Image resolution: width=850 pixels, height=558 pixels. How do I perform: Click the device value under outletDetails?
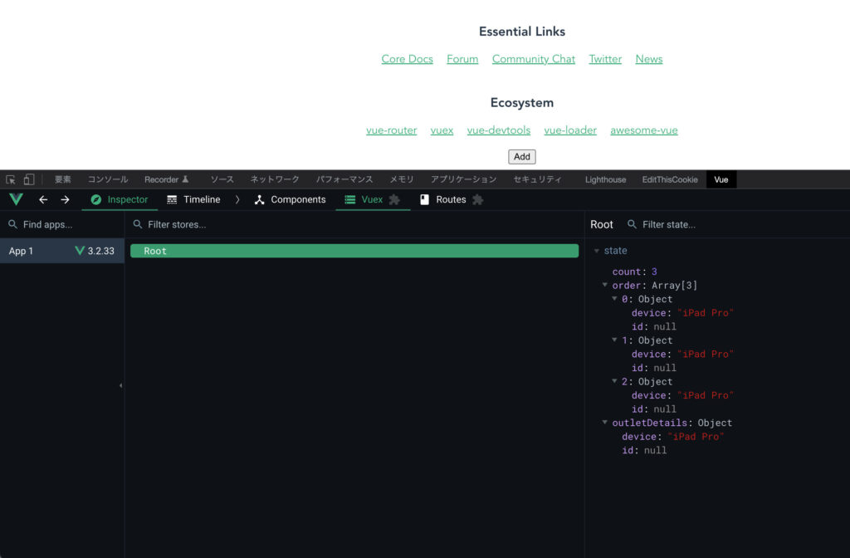(x=696, y=437)
